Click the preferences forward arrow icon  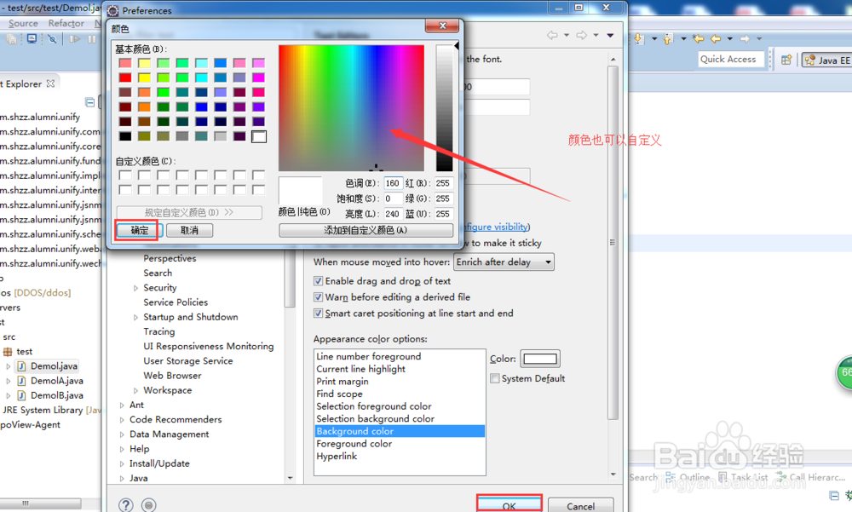click(x=581, y=35)
